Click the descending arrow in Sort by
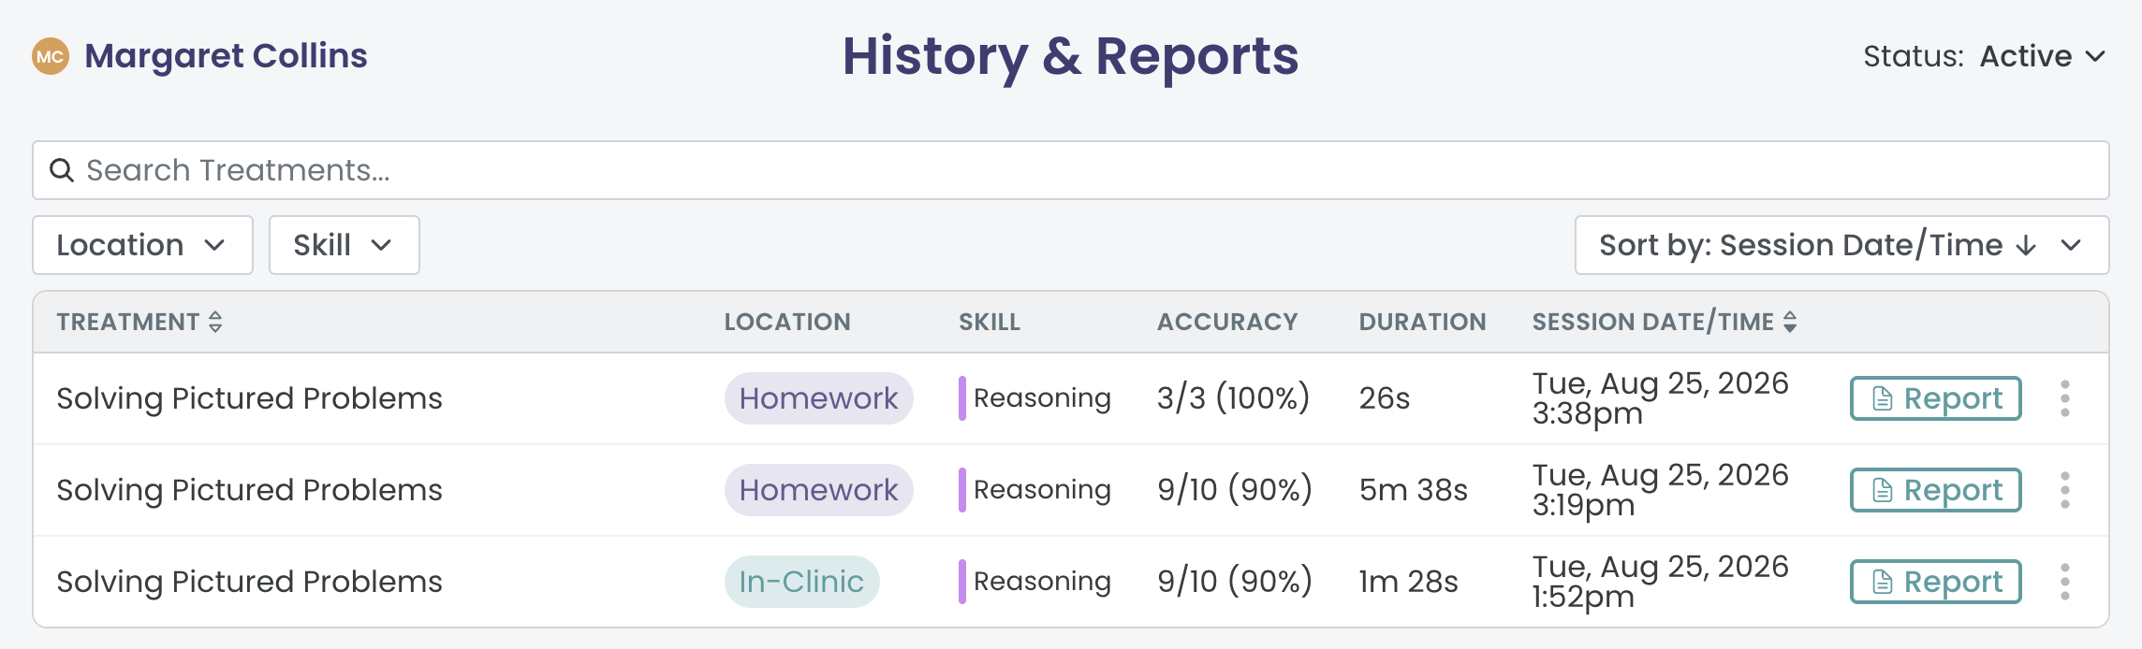2142x649 pixels. (x=2026, y=245)
